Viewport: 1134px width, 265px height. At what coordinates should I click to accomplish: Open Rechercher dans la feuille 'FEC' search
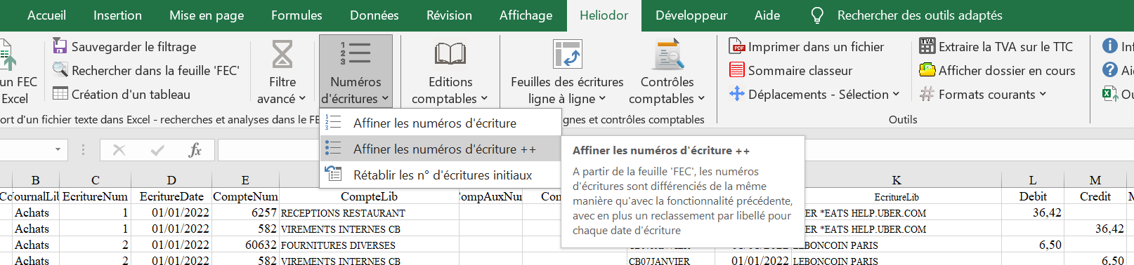click(x=146, y=70)
